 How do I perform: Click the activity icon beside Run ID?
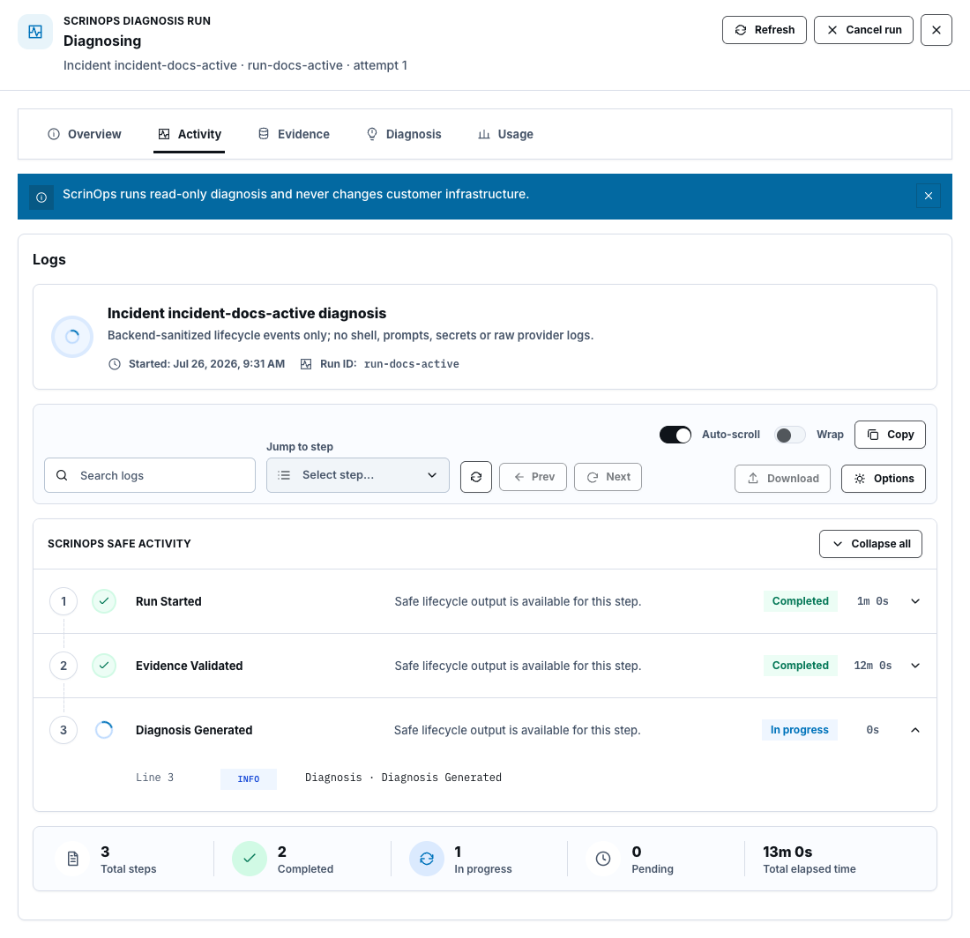pyautogui.click(x=306, y=364)
